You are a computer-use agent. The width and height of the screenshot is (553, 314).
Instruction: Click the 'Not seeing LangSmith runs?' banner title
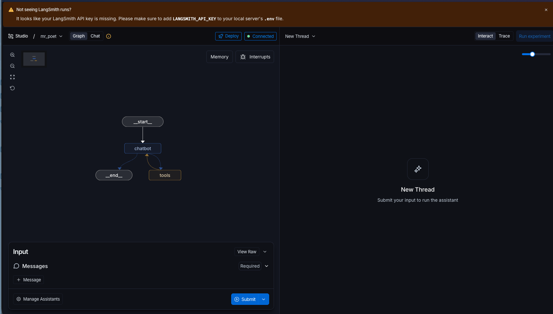click(x=44, y=10)
